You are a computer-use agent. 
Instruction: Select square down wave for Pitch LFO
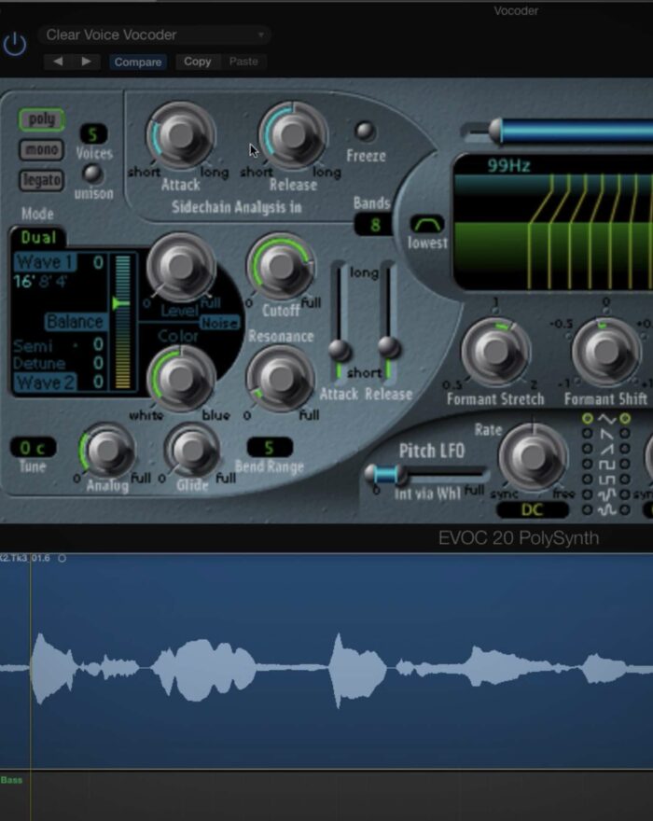(588, 480)
